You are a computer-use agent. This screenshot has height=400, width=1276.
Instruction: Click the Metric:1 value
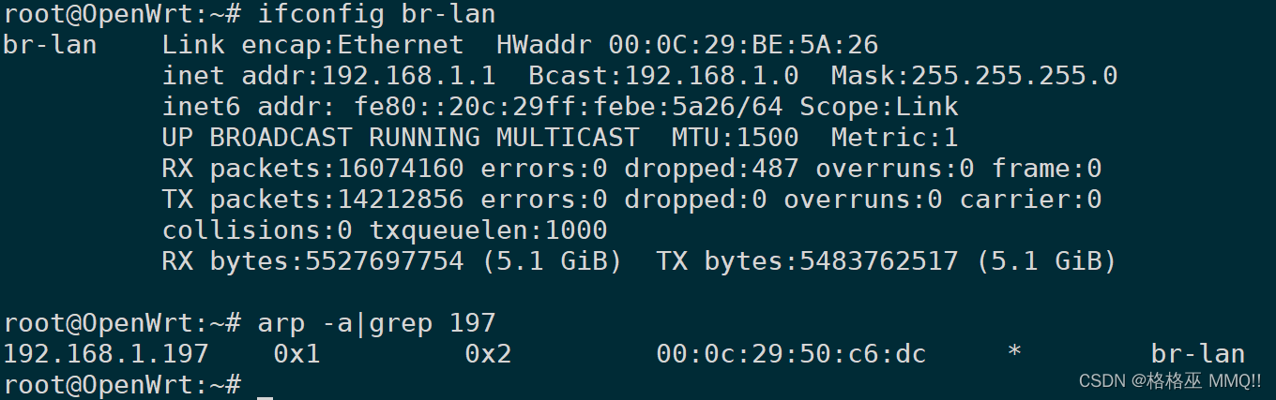894,138
